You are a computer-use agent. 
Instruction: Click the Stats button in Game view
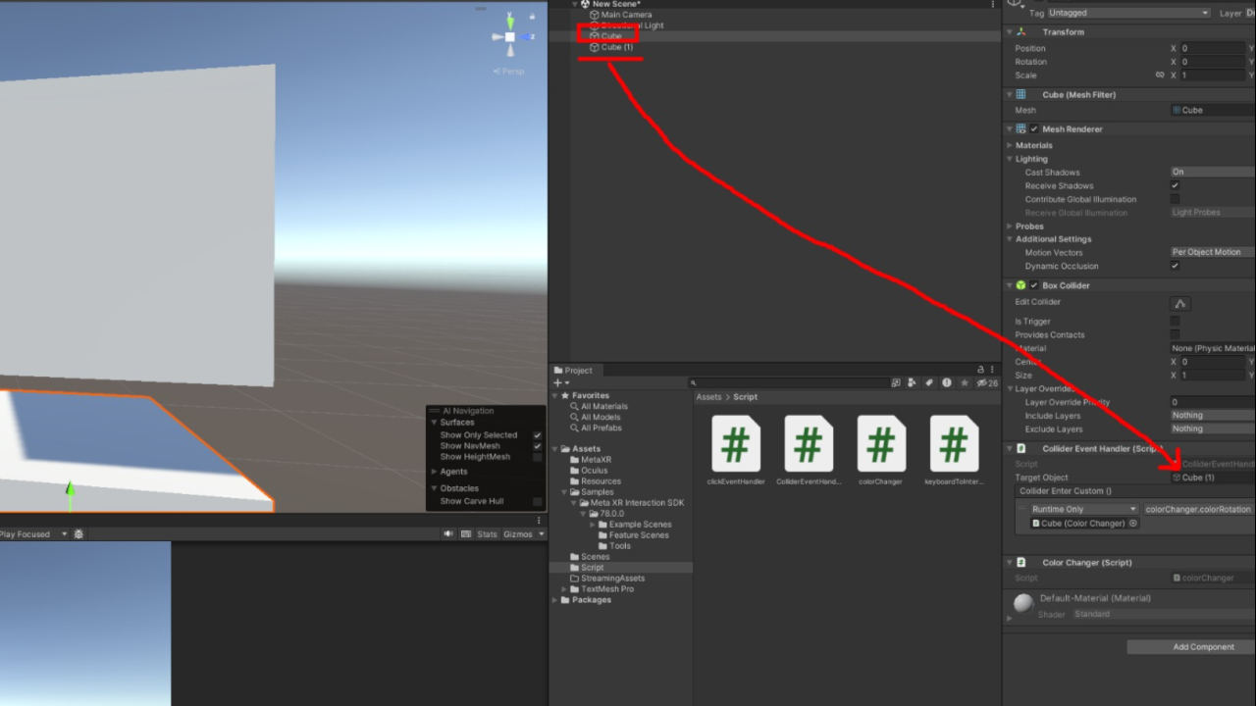click(487, 534)
